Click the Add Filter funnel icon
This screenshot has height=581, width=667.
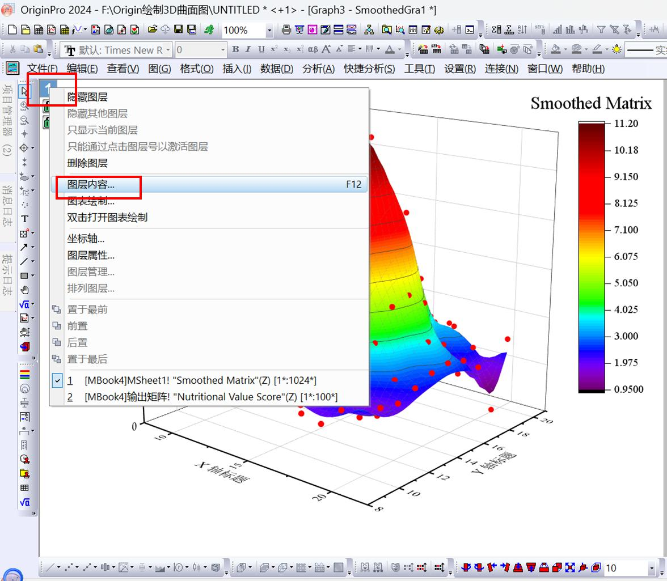(x=601, y=29)
